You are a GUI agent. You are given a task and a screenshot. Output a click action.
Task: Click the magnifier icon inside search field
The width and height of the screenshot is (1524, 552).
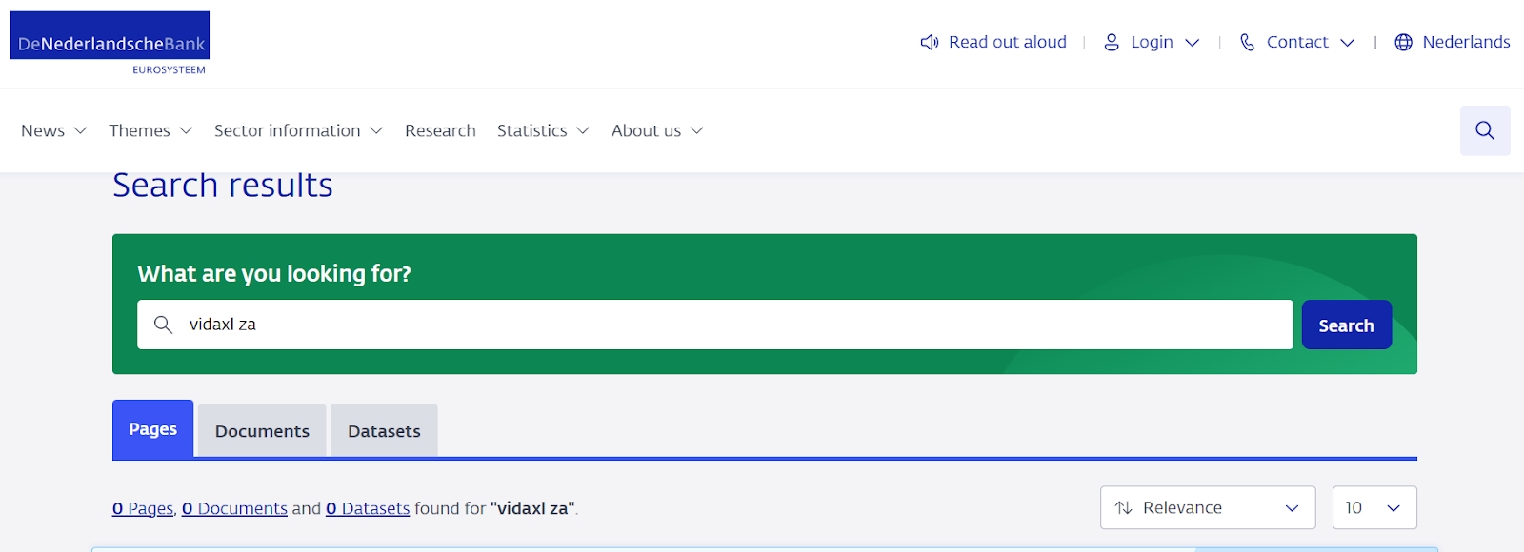click(164, 325)
